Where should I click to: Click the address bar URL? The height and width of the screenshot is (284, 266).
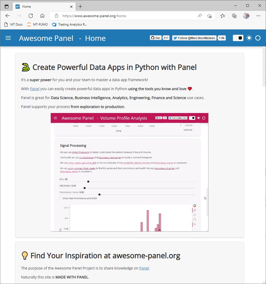94,16
